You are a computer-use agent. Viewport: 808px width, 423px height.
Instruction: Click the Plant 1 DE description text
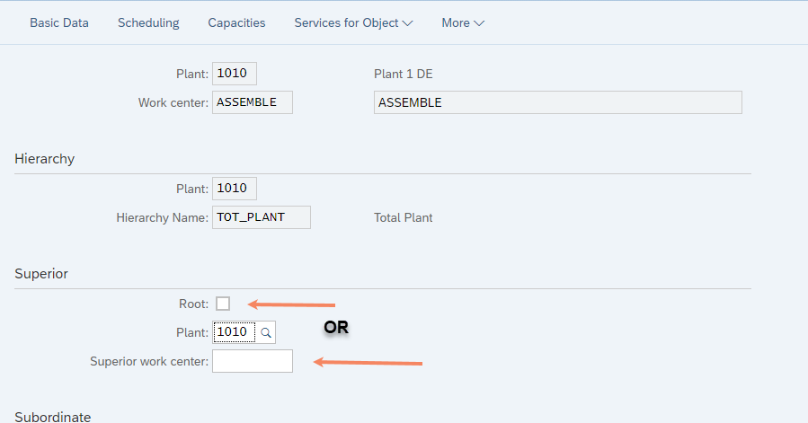point(404,75)
